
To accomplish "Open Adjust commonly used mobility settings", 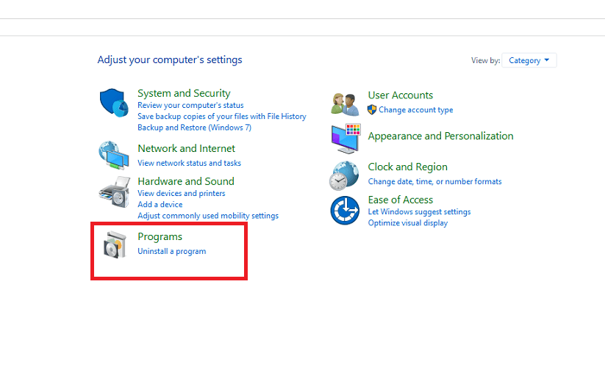I will (208, 216).
